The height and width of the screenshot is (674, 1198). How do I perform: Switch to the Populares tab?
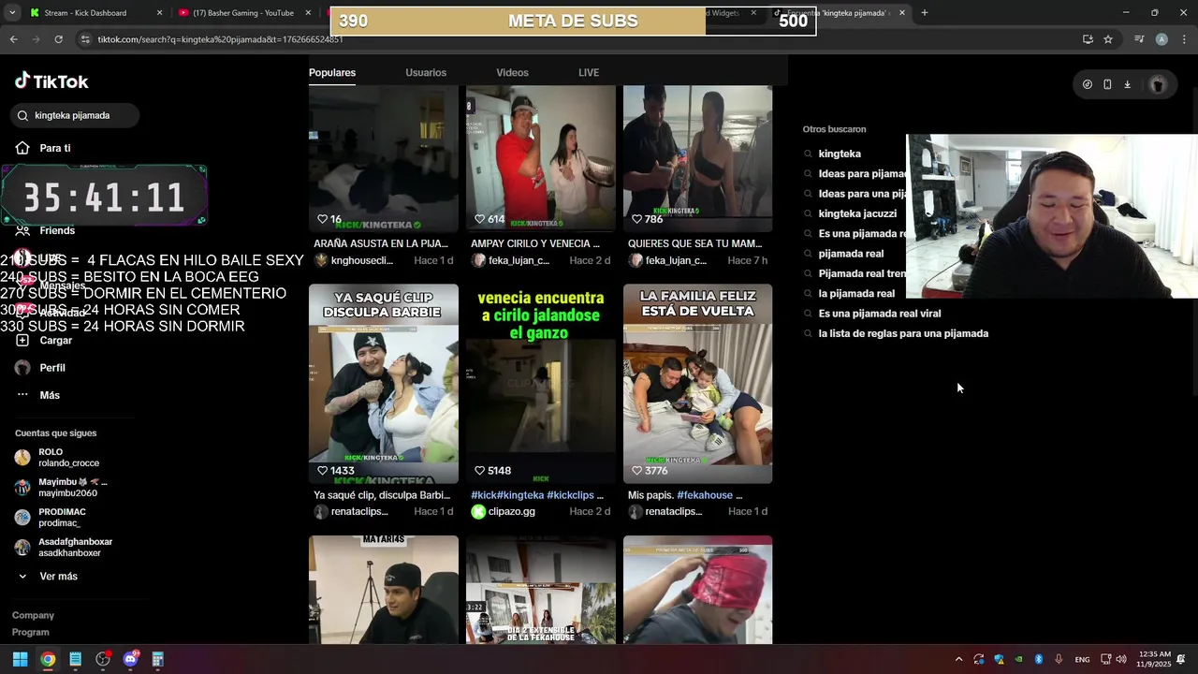(x=332, y=72)
